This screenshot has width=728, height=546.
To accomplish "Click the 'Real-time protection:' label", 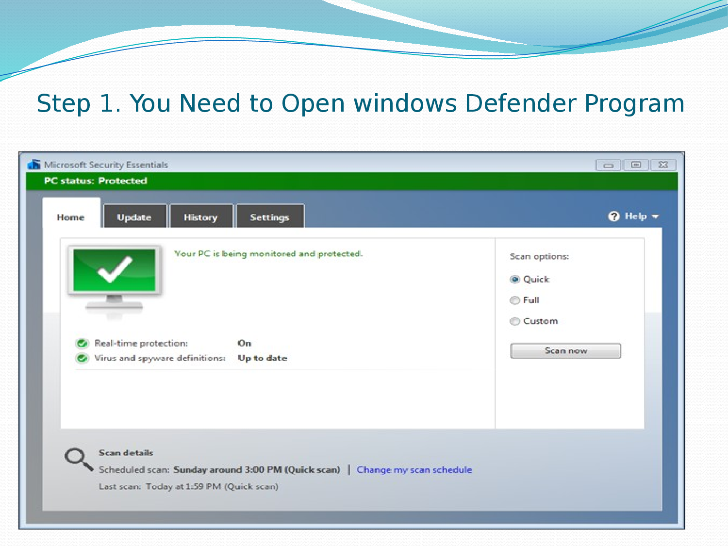I will [x=141, y=343].
